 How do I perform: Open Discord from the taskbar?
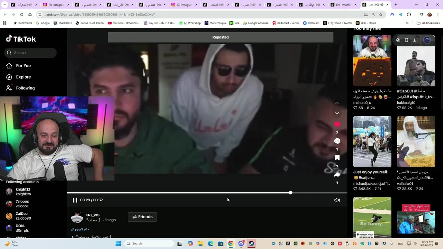point(241,243)
